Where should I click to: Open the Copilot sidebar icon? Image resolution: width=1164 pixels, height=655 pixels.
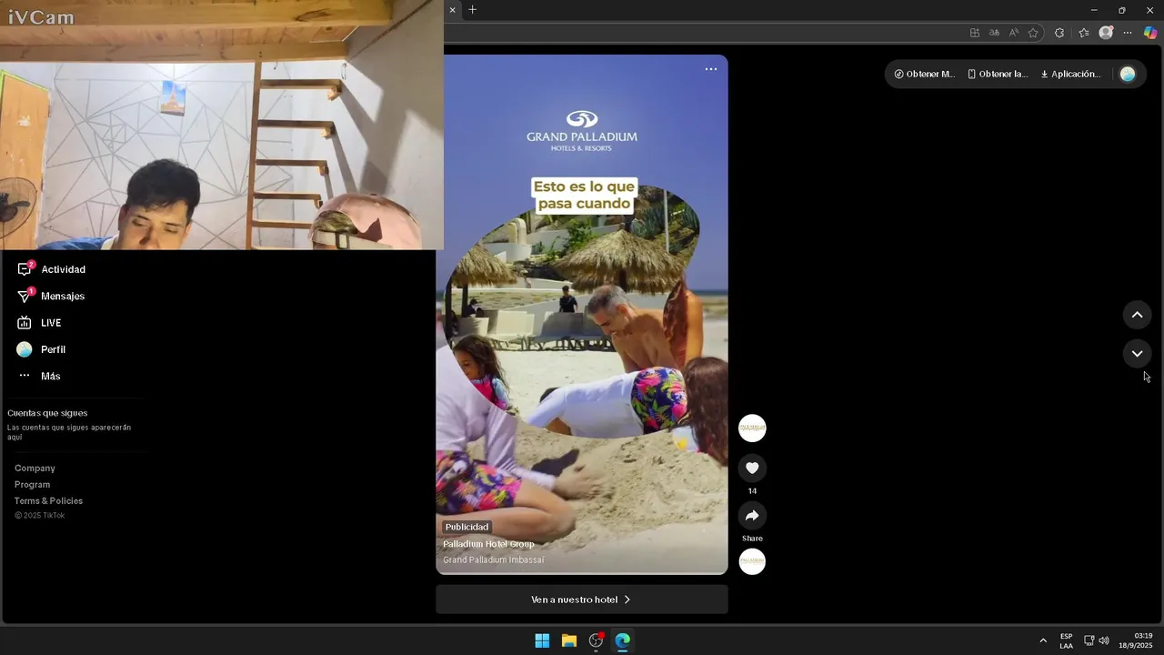pyautogui.click(x=1150, y=33)
